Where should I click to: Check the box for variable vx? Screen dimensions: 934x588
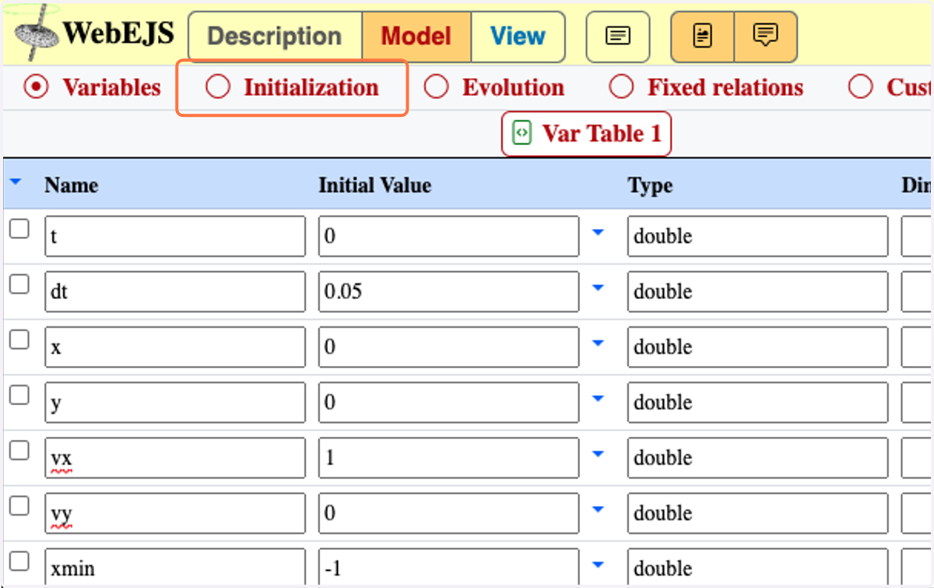coord(19,450)
